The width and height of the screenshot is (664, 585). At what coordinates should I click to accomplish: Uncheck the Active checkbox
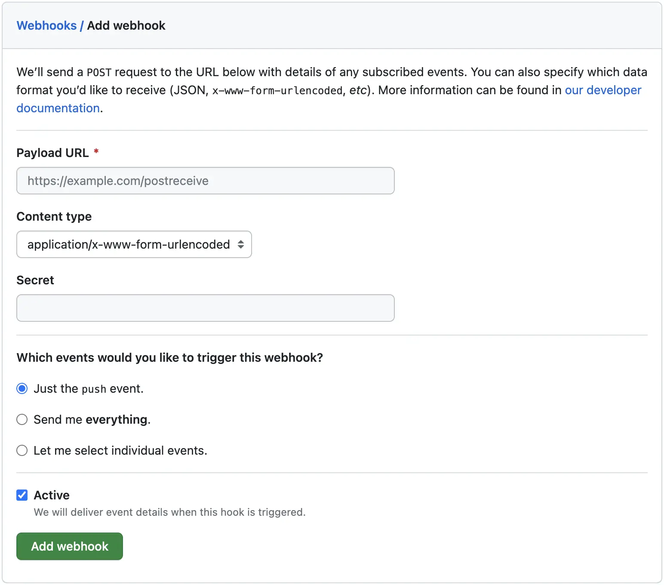(22, 495)
